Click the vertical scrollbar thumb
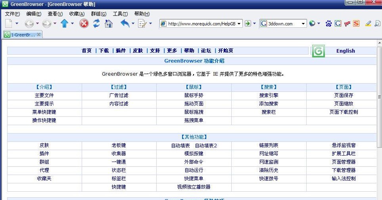This screenshot has width=382, height=200. tap(379, 97)
